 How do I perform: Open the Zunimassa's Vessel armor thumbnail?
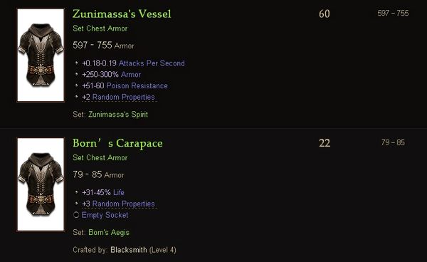[x=41, y=56]
